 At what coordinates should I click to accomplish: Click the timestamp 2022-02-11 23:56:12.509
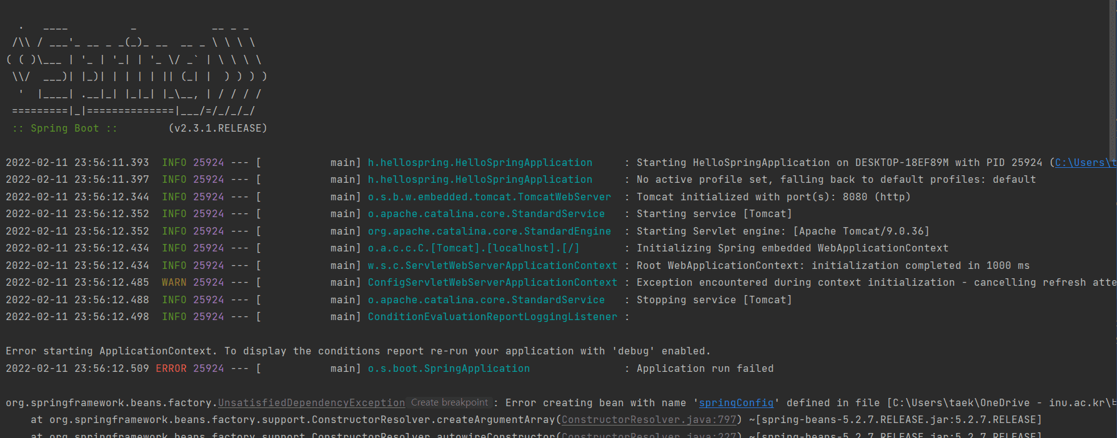77,369
